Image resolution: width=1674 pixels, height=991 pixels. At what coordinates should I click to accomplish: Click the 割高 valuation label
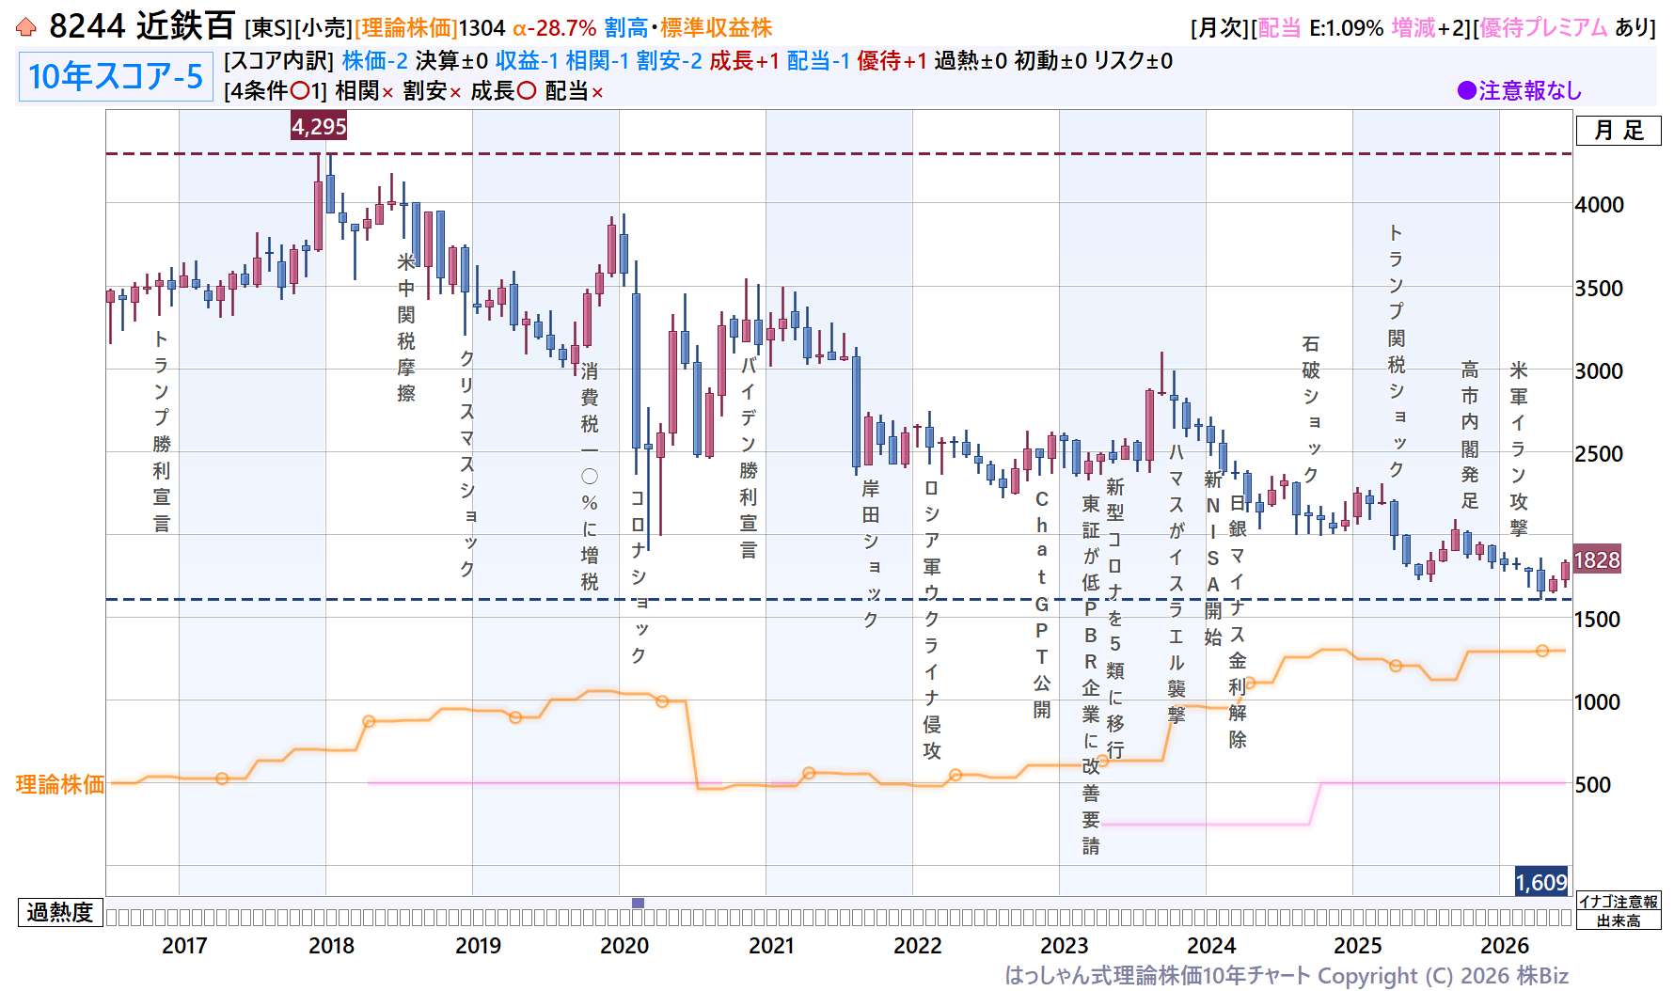click(626, 28)
